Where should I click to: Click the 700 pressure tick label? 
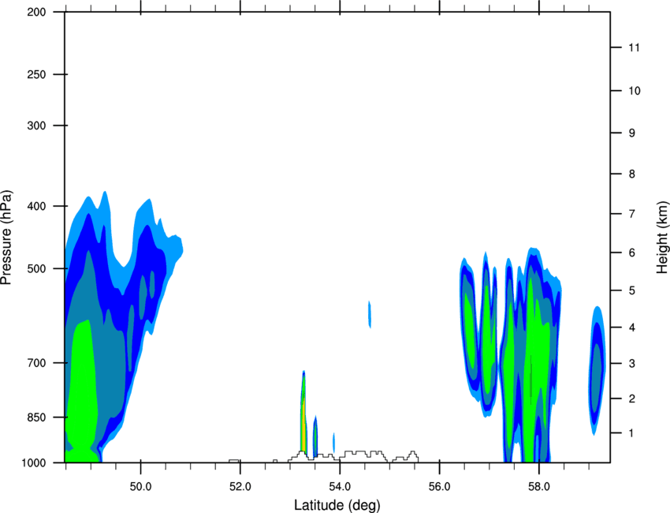[x=36, y=363]
